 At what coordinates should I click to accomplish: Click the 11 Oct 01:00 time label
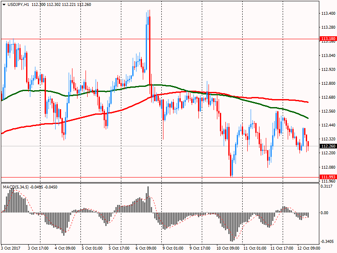(x=255, y=248)
